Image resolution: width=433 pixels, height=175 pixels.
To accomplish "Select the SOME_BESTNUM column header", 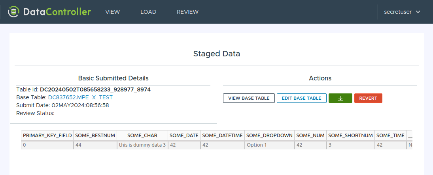I will (x=95, y=136).
